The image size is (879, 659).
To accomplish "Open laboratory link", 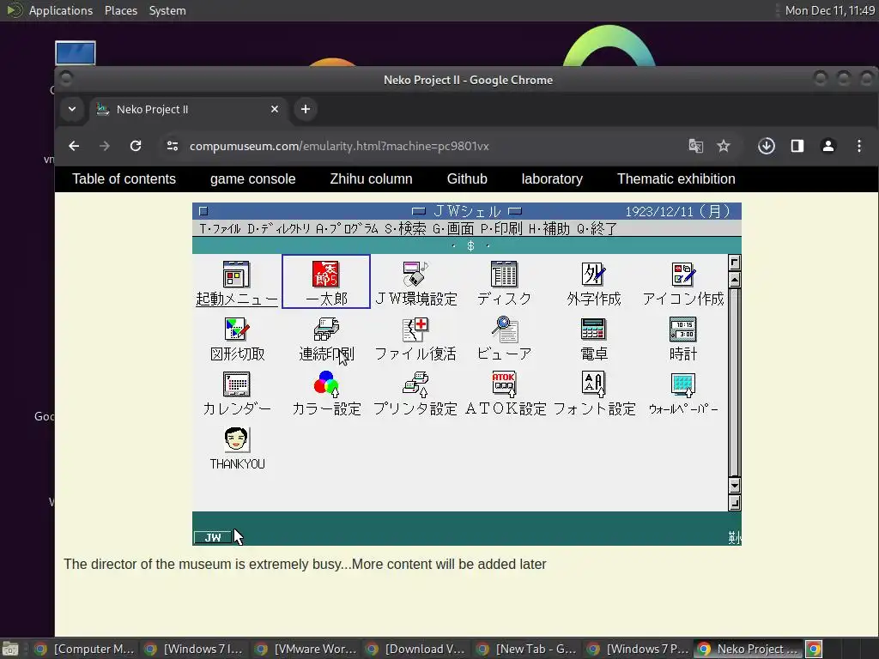I will [552, 178].
